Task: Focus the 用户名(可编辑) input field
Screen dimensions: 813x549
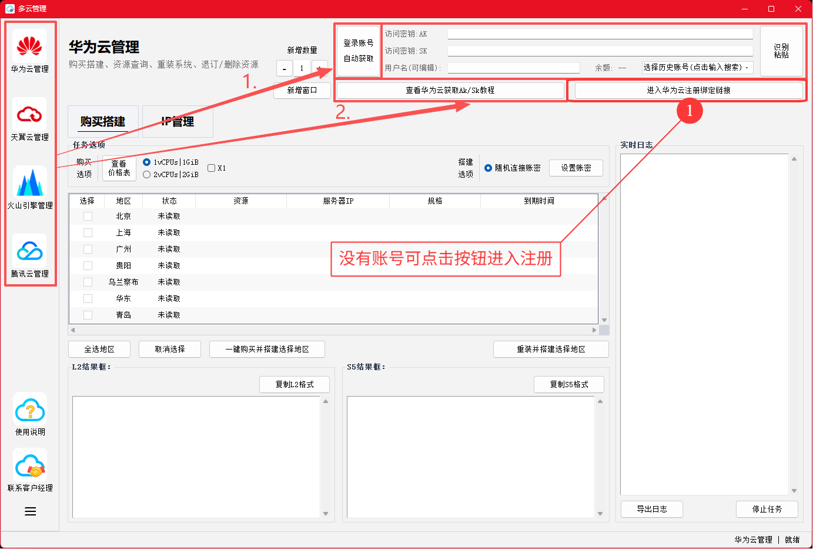Action: [514, 68]
